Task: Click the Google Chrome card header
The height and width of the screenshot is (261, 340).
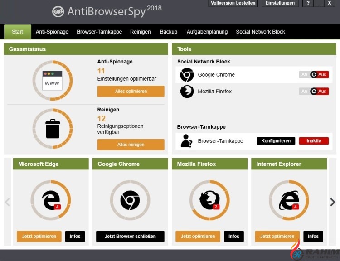Action: [x=130, y=164]
